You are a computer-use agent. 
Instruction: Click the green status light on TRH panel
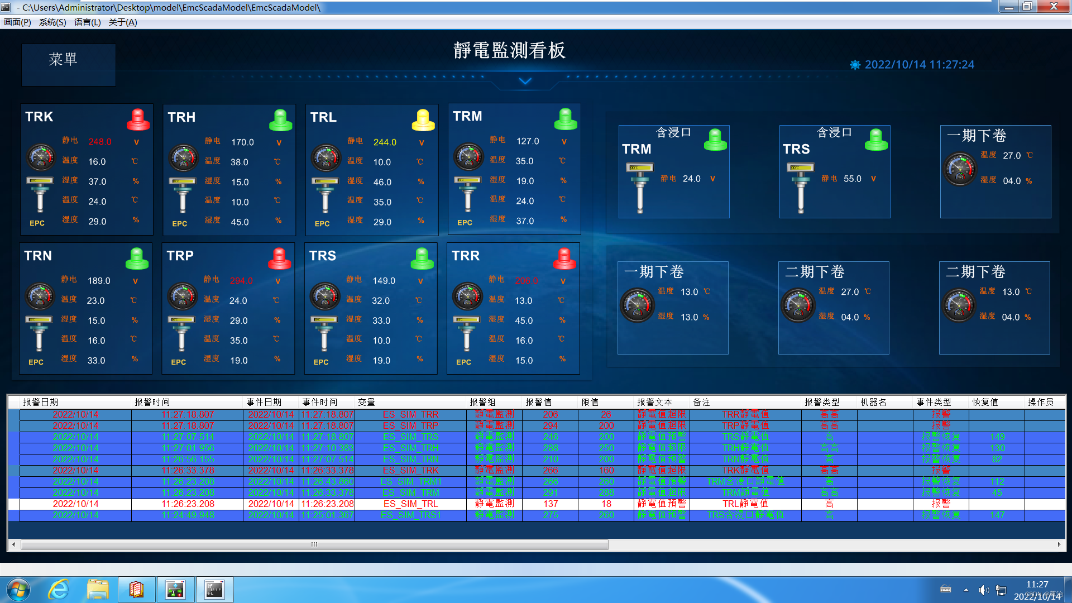click(280, 120)
